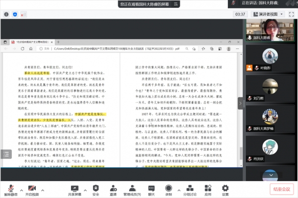Enter full screen mode
Screen dimensions: 298x198
(x=291, y=14)
